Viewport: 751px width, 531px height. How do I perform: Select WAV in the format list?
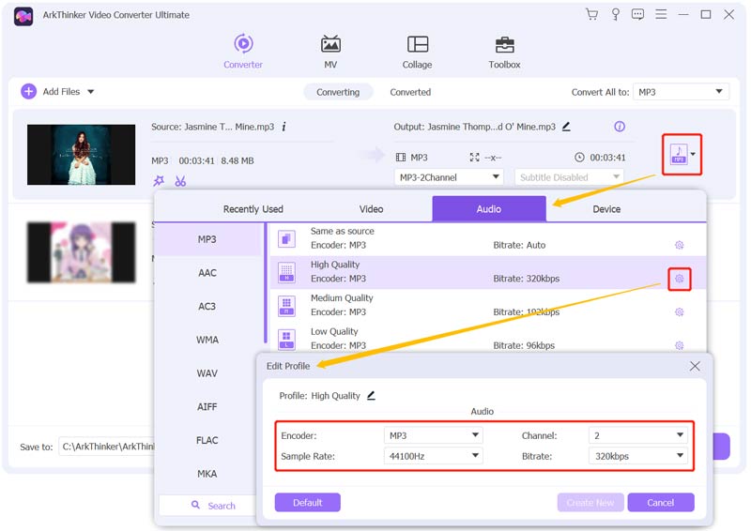tap(207, 373)
